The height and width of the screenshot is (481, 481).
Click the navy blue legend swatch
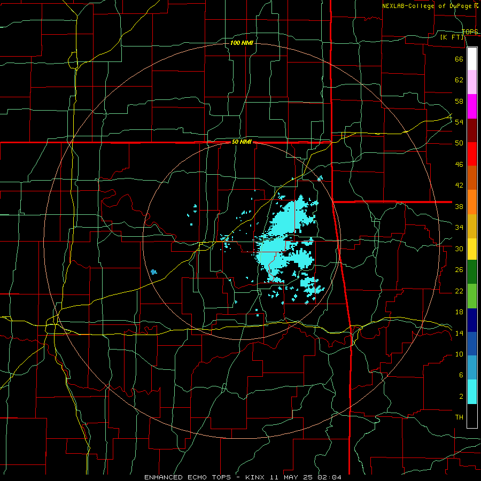472,320
